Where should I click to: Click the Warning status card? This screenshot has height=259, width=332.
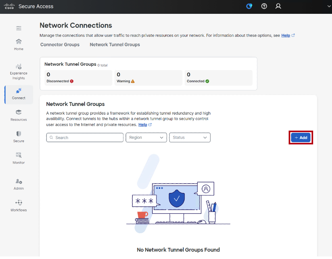(x=148, y=78)
